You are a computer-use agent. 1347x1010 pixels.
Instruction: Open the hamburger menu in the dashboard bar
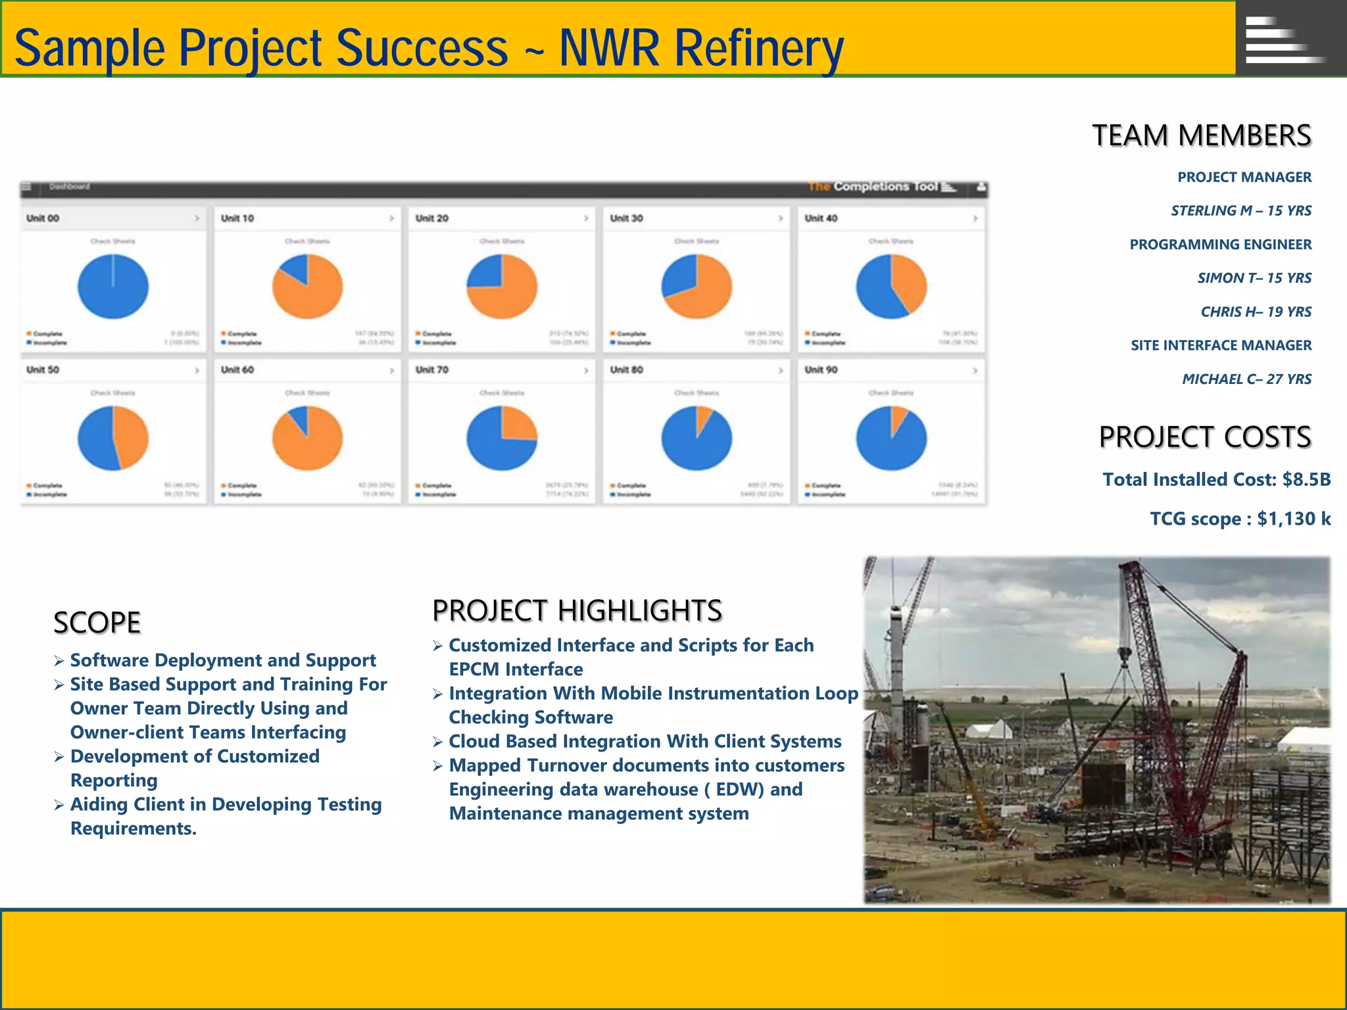pos(26,187)
